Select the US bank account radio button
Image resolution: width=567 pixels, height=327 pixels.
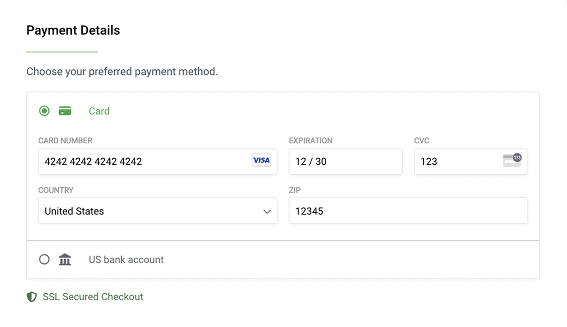44,260
